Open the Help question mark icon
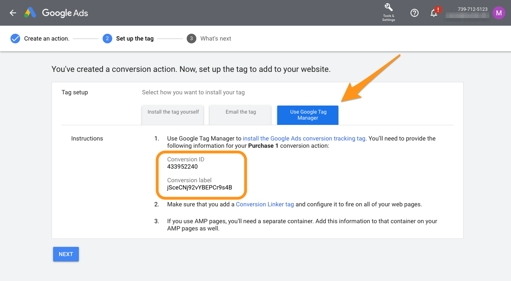The image size is (511, 281). click(414, 13)
